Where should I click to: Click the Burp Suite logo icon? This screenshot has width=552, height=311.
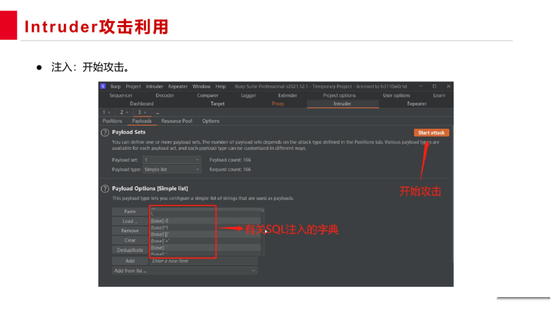click(103, 86)
